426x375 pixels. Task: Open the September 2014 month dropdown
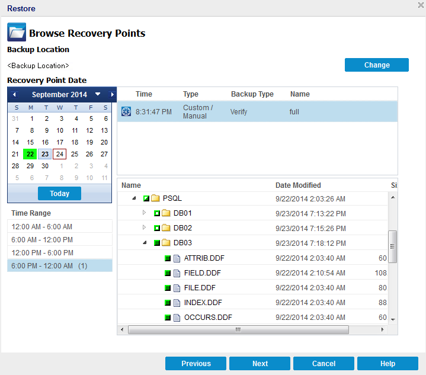click(x=98, y=95)
